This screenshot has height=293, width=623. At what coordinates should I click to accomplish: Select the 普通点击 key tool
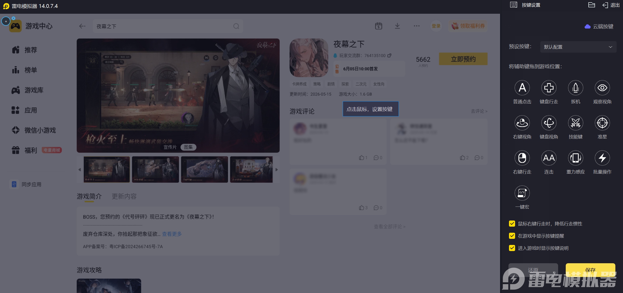(x=522, y=88)
